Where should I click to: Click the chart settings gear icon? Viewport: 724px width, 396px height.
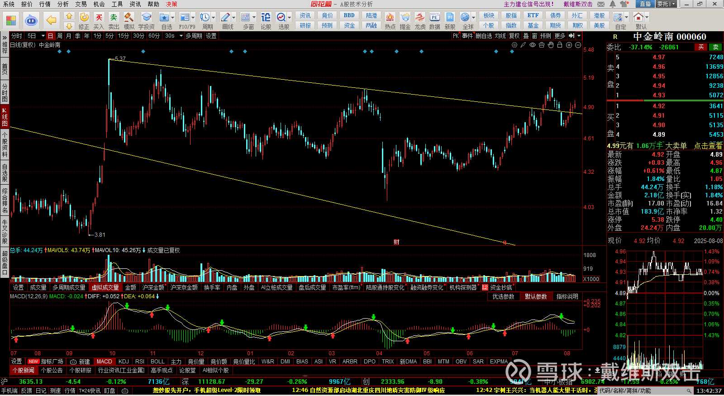[x=514, y=45]
